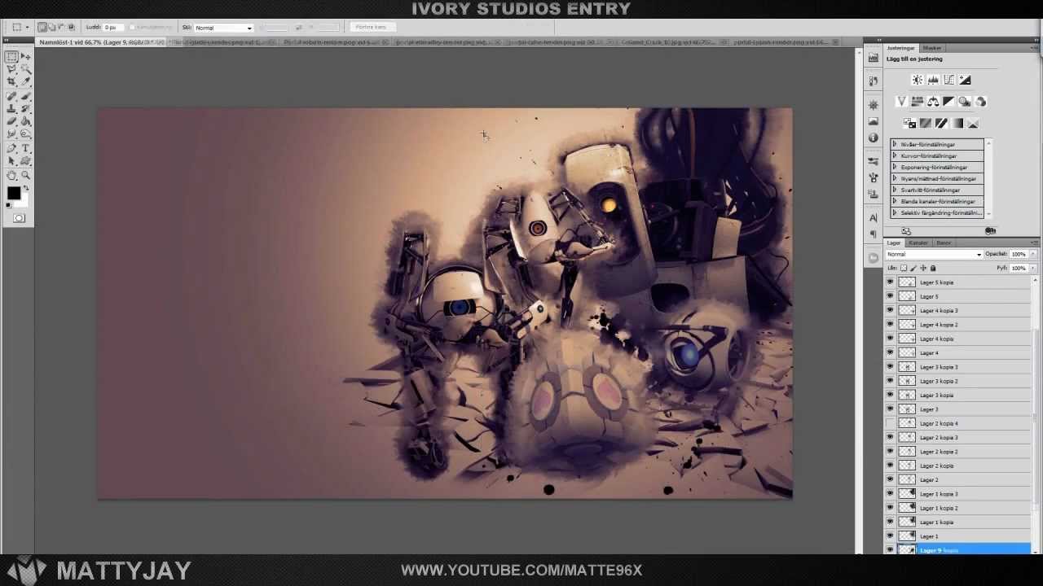Select the Brush tool
The height and width of the screenshot is (586, 1043).
26,96
